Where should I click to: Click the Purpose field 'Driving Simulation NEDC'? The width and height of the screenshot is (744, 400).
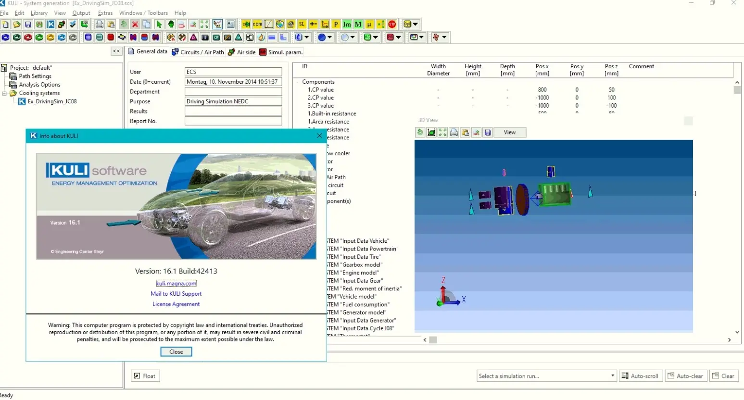233,101
